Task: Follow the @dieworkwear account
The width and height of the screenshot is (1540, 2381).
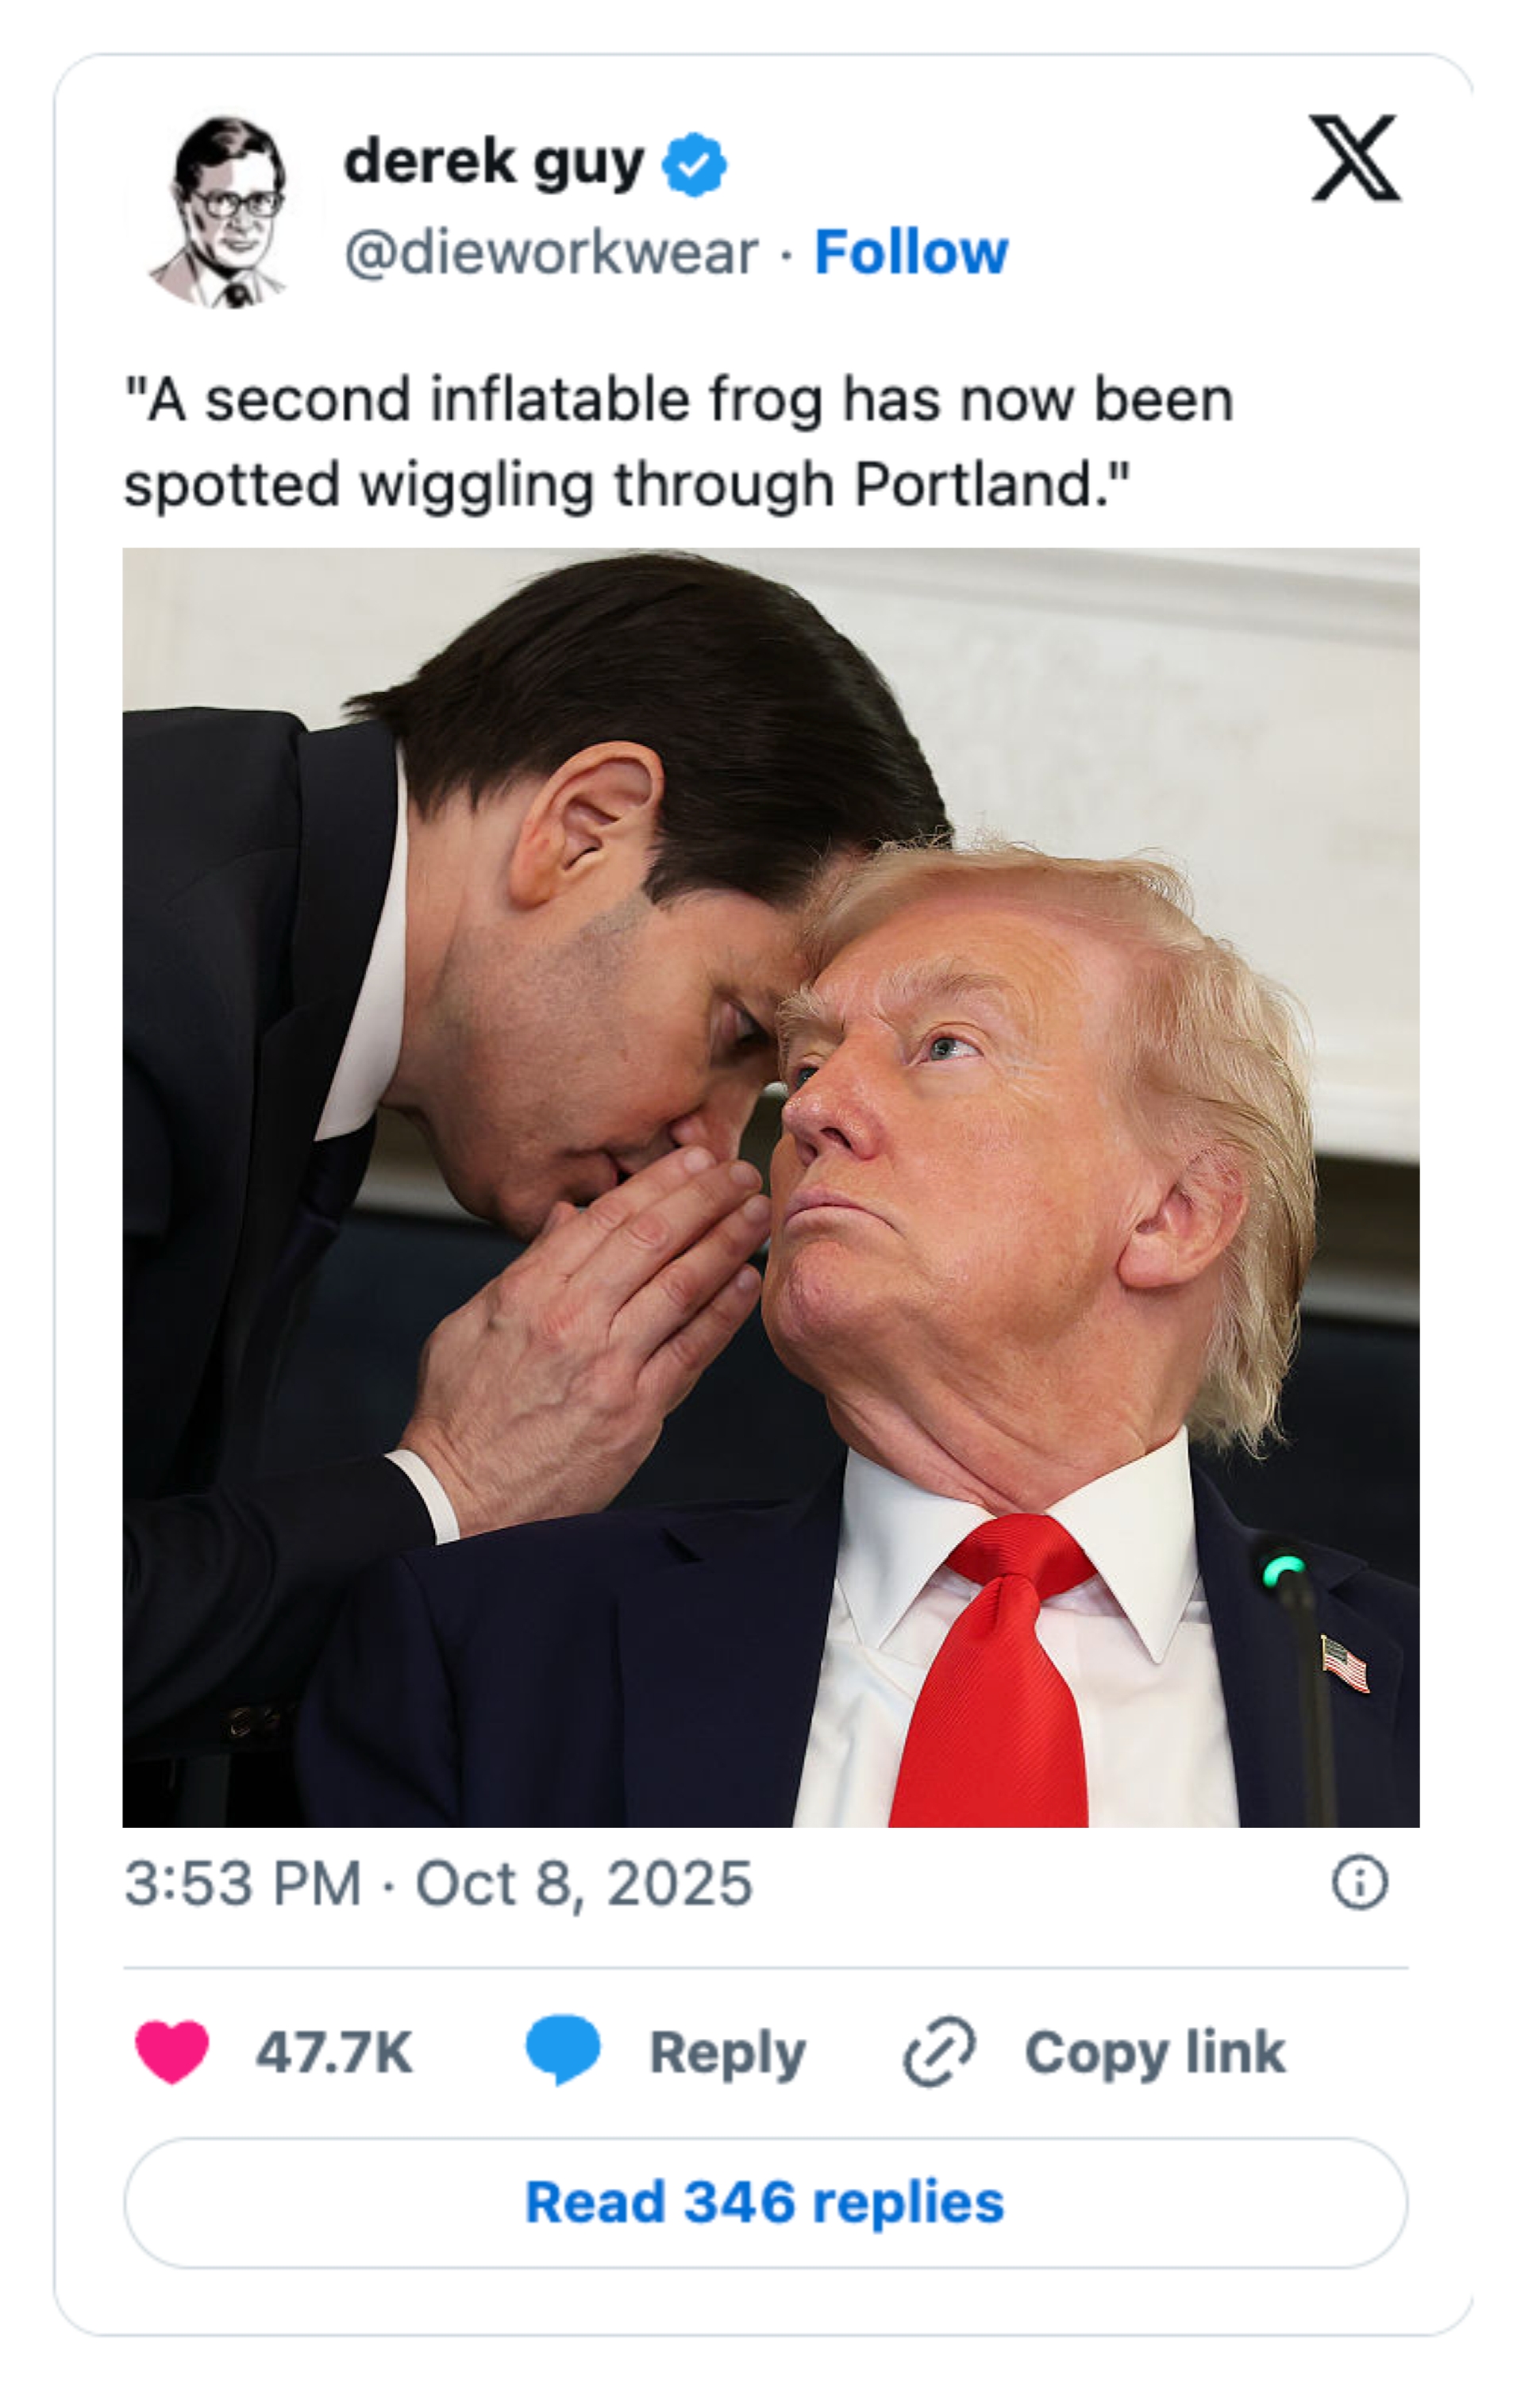Action: pos(911,252)
